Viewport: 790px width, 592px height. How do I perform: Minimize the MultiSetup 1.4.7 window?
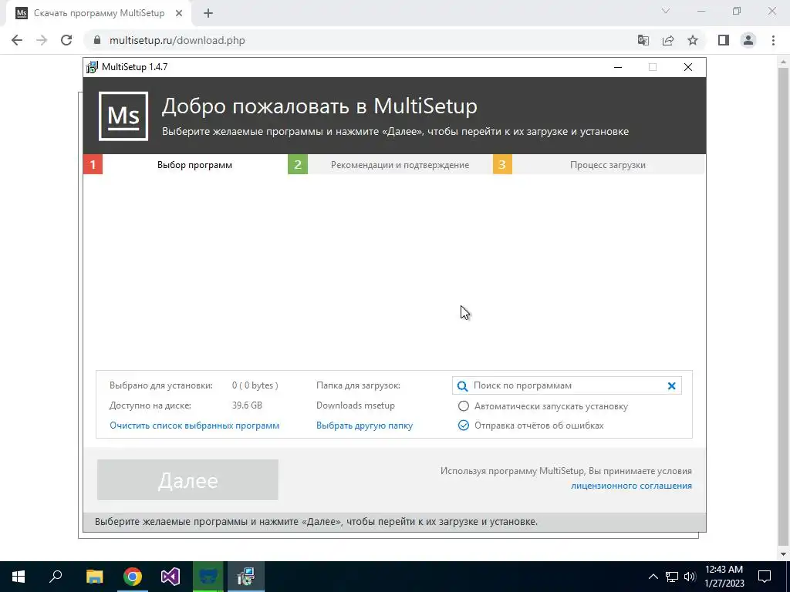[x=618, y=67]
